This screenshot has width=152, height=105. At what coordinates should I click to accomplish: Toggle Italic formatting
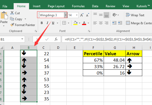pos(47,23)
